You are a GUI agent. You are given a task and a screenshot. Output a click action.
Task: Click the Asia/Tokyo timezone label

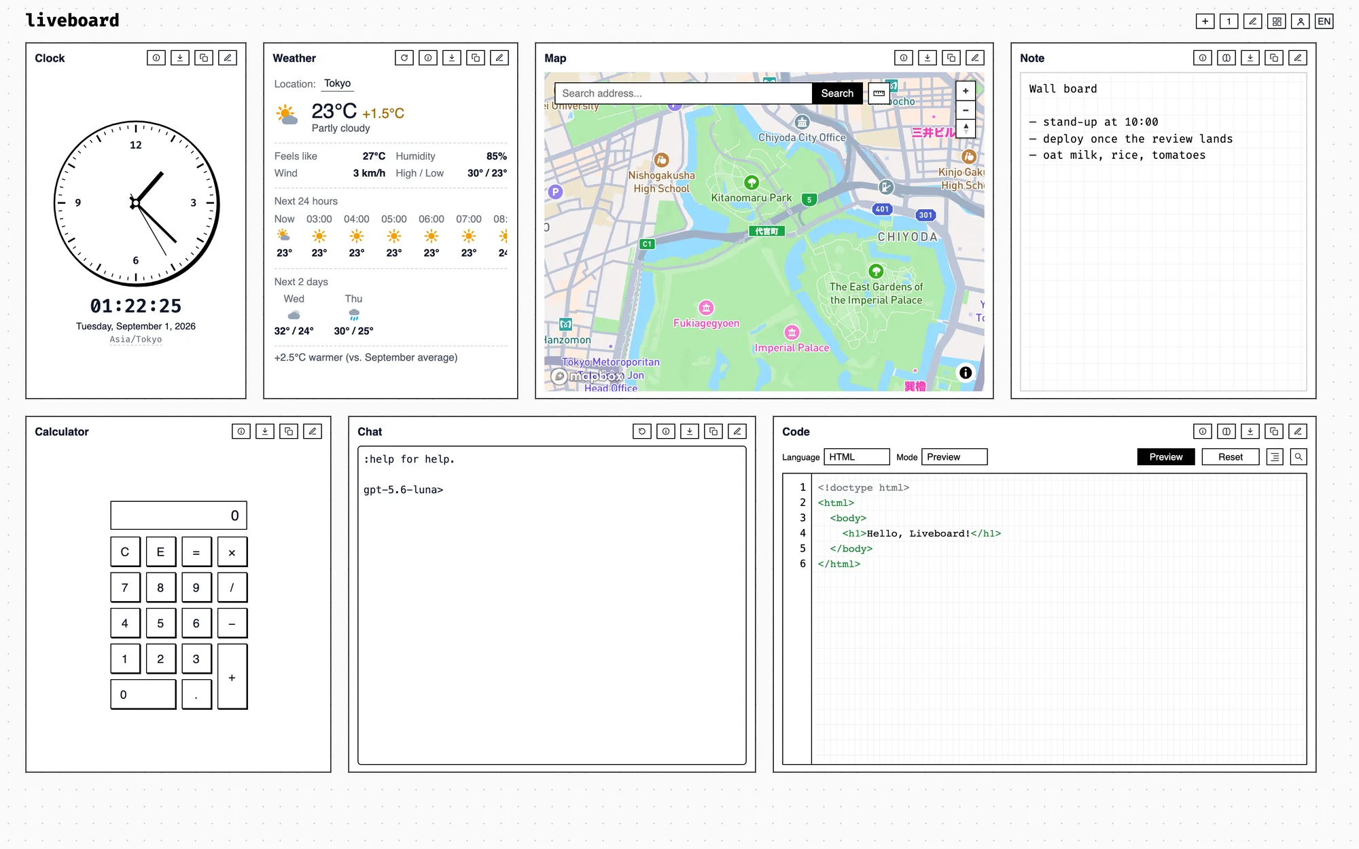[136, 340]
